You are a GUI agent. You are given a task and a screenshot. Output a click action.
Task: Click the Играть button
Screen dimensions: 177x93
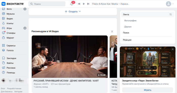[x=147, y=90]
